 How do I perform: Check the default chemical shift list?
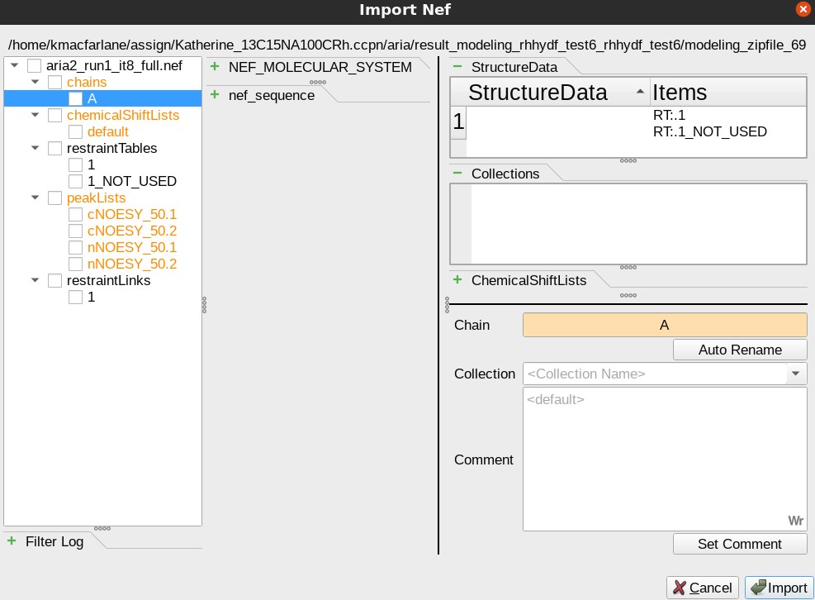click(x=76, y=131)
